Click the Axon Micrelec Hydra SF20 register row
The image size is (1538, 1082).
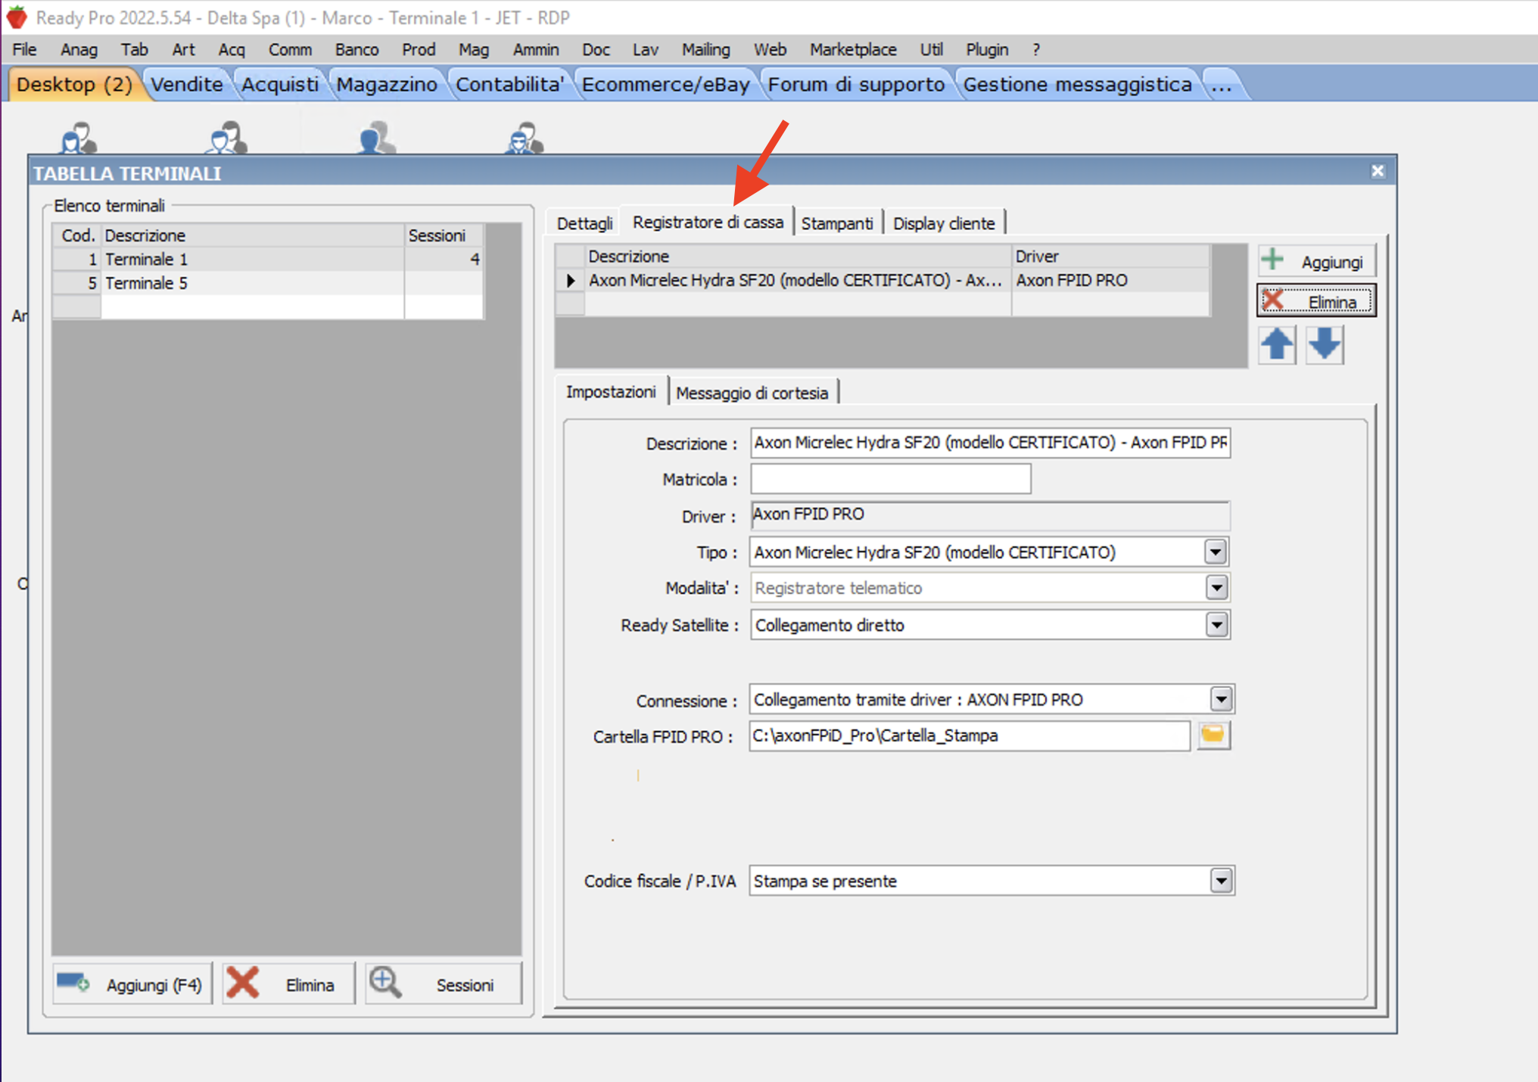point(882,280)
